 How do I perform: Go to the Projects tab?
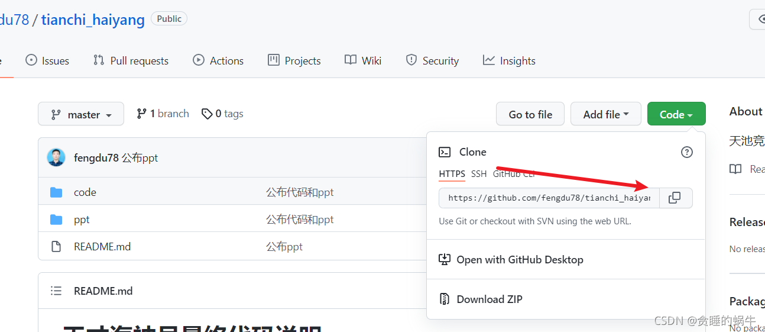[294, 60]
